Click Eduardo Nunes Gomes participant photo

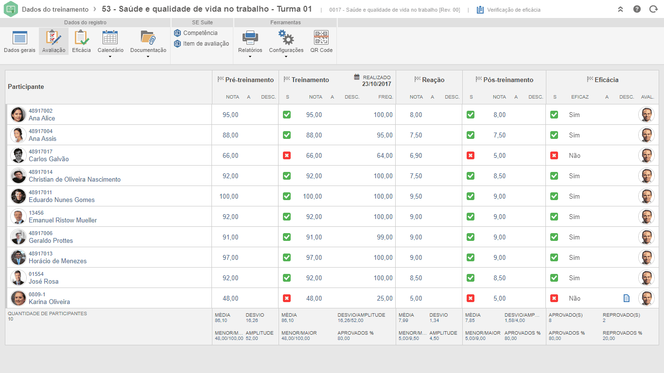(18, 196)
